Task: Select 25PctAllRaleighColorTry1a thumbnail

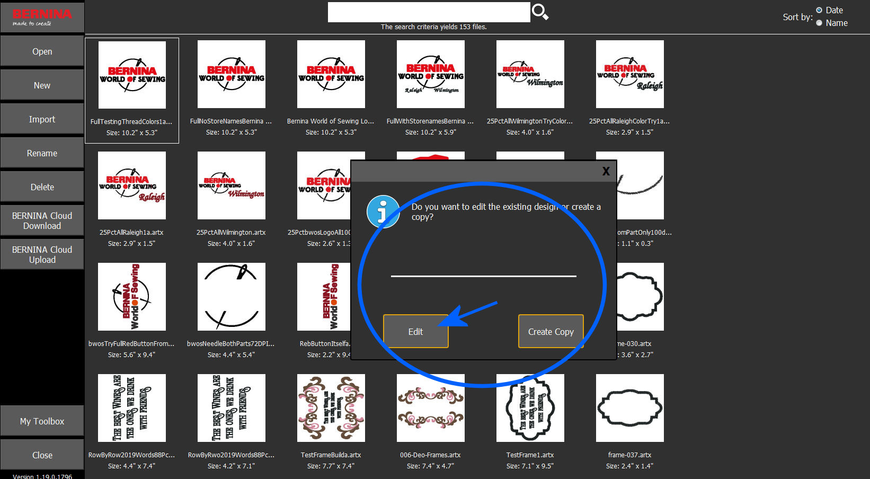Action: (630, 74)
